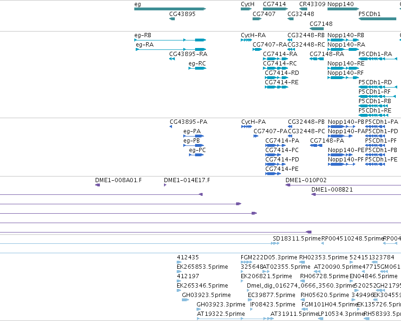Select the EK206821.5prime EST label

point(266,277)
